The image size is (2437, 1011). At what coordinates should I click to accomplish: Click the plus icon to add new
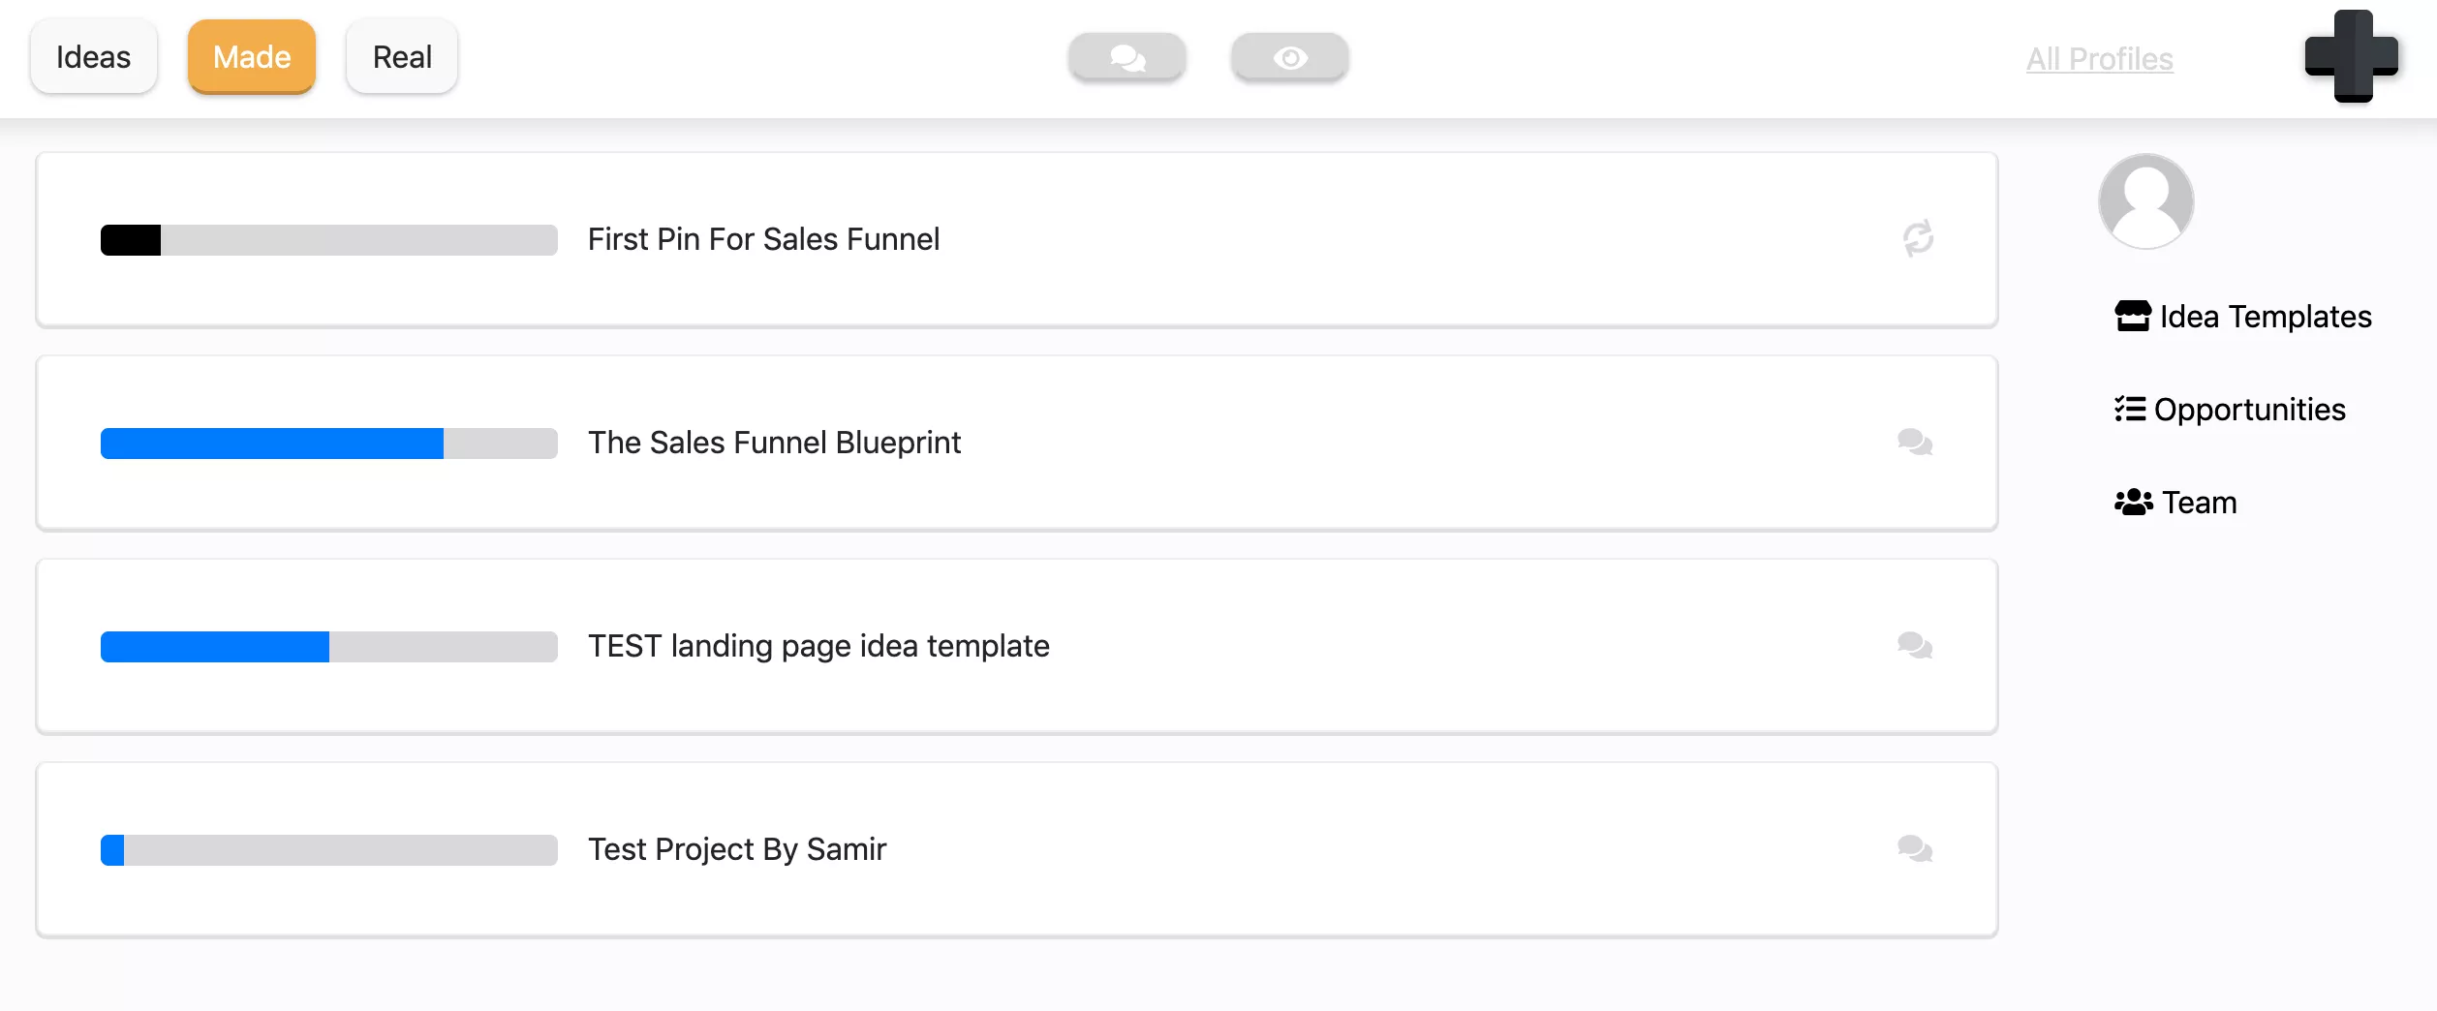coord(2352,56)
